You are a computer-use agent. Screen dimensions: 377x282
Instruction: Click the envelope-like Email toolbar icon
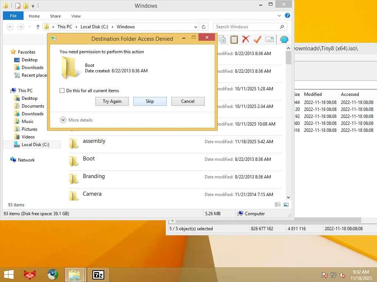(269, 39)
